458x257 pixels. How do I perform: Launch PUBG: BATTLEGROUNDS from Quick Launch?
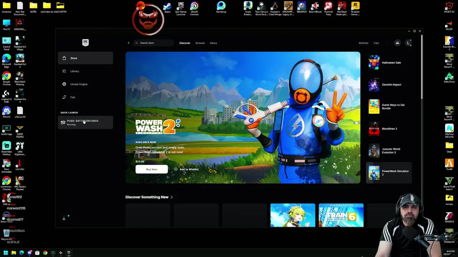click(85, 122)
